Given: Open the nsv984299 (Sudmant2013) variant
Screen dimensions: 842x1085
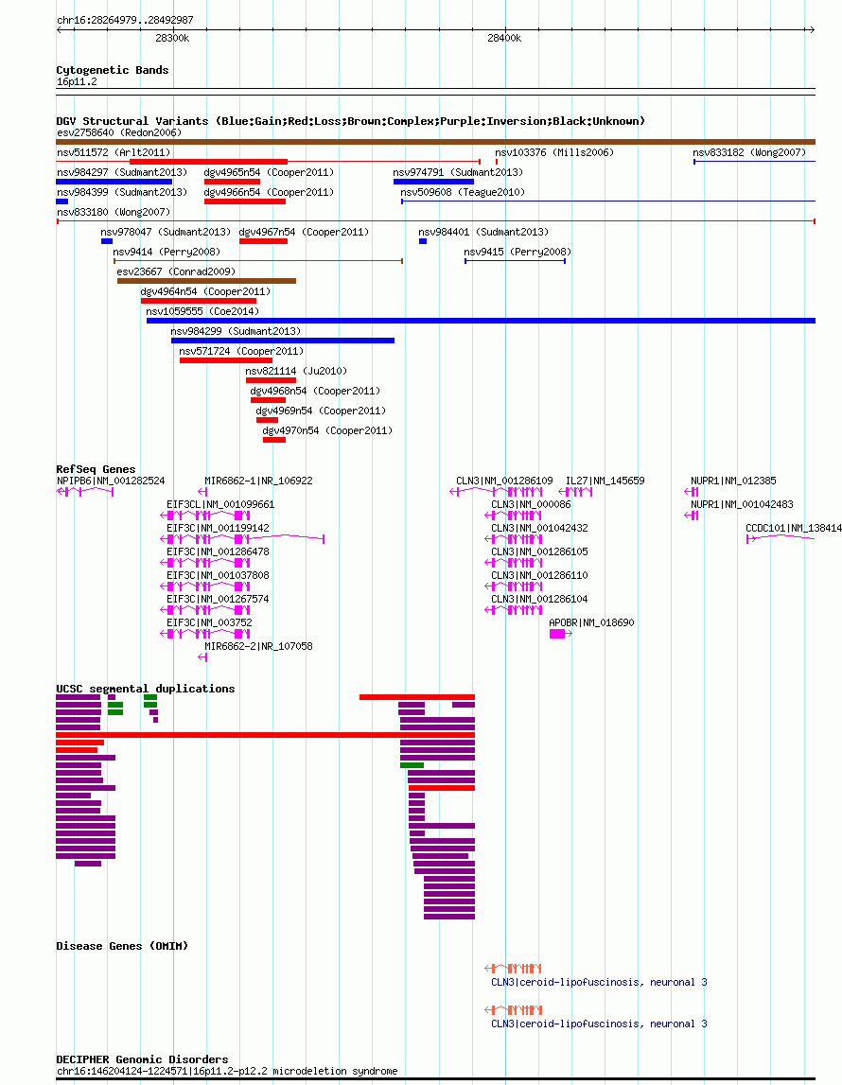Looking at the screenshot, I should (x=236, y=331).
